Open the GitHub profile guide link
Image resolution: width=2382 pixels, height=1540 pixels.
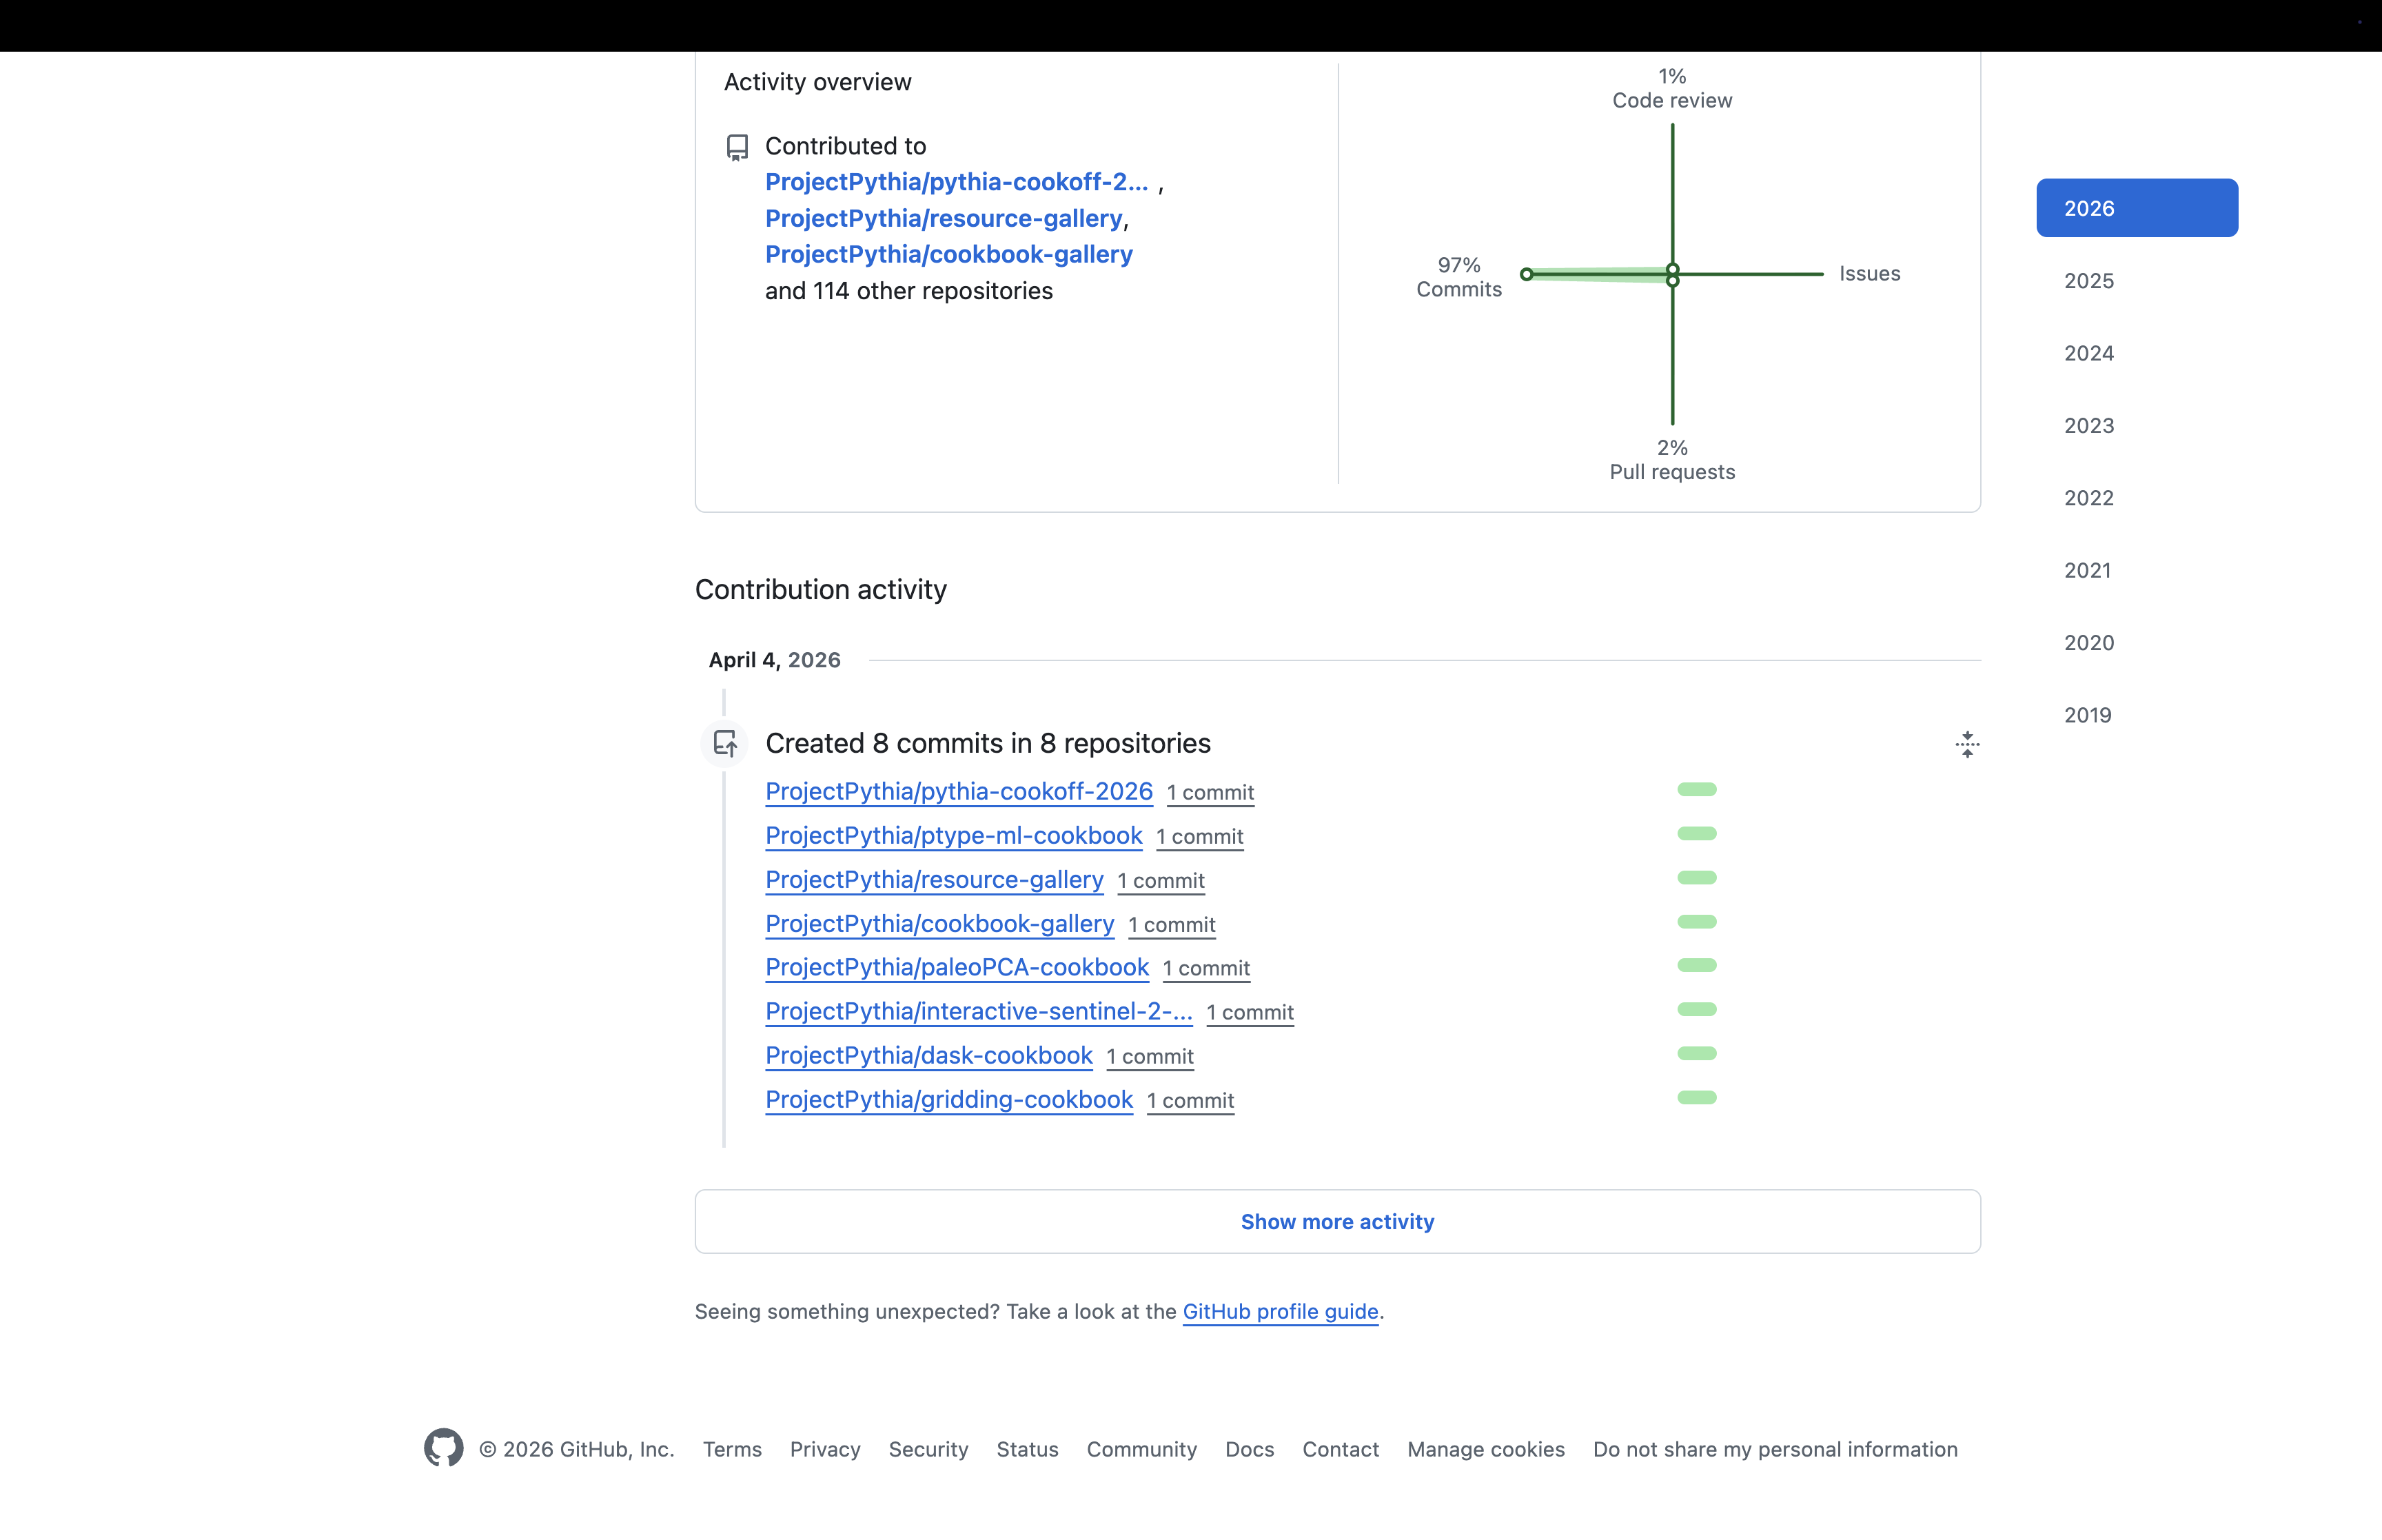1279,1311
